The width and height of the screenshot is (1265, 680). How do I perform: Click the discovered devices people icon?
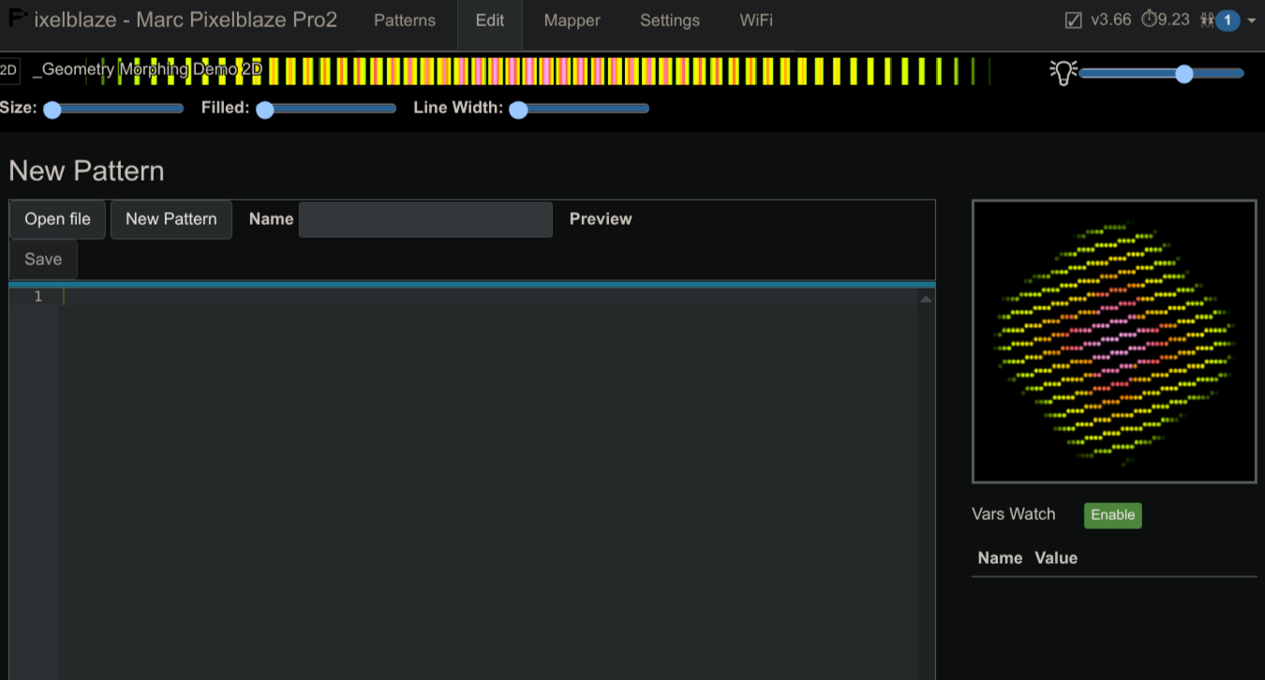1207,20
